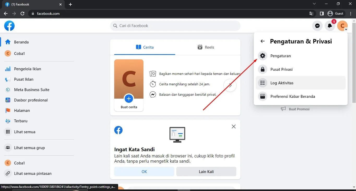Click the Facebook logo in the header
Image resolution: width=356 pixels, height=191 pixels.
click(x=9, y=26)
